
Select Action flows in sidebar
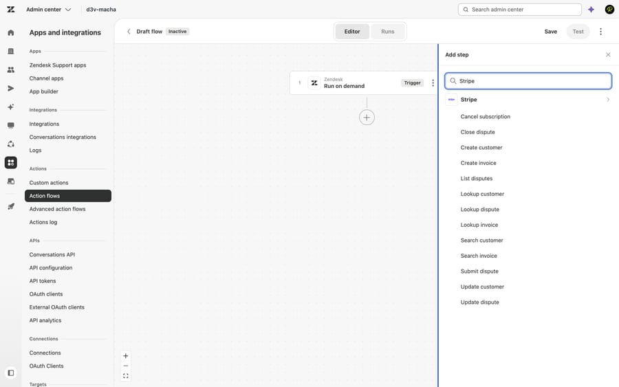pyautogui.click(x=68, y=196)
